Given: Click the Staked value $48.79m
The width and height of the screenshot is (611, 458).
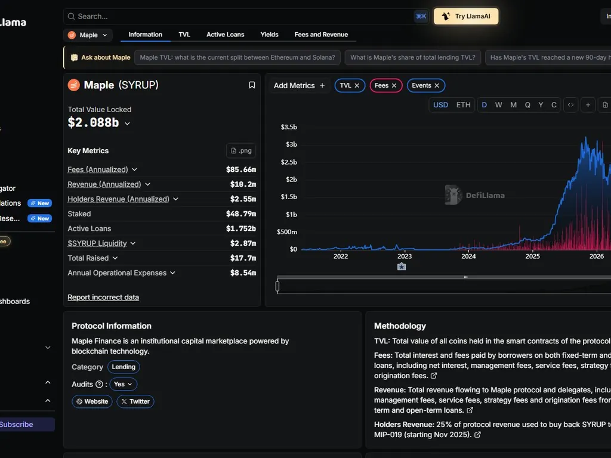Looking at the screenshot, I should [241, 214].
